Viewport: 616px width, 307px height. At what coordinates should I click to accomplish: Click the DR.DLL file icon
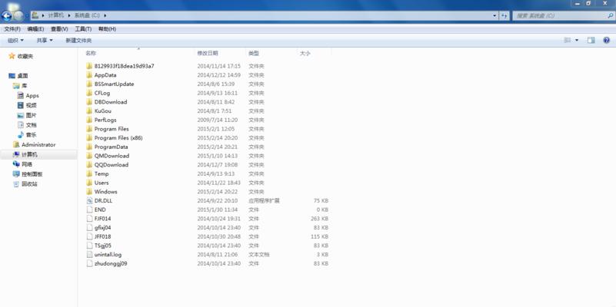[89, 201]
